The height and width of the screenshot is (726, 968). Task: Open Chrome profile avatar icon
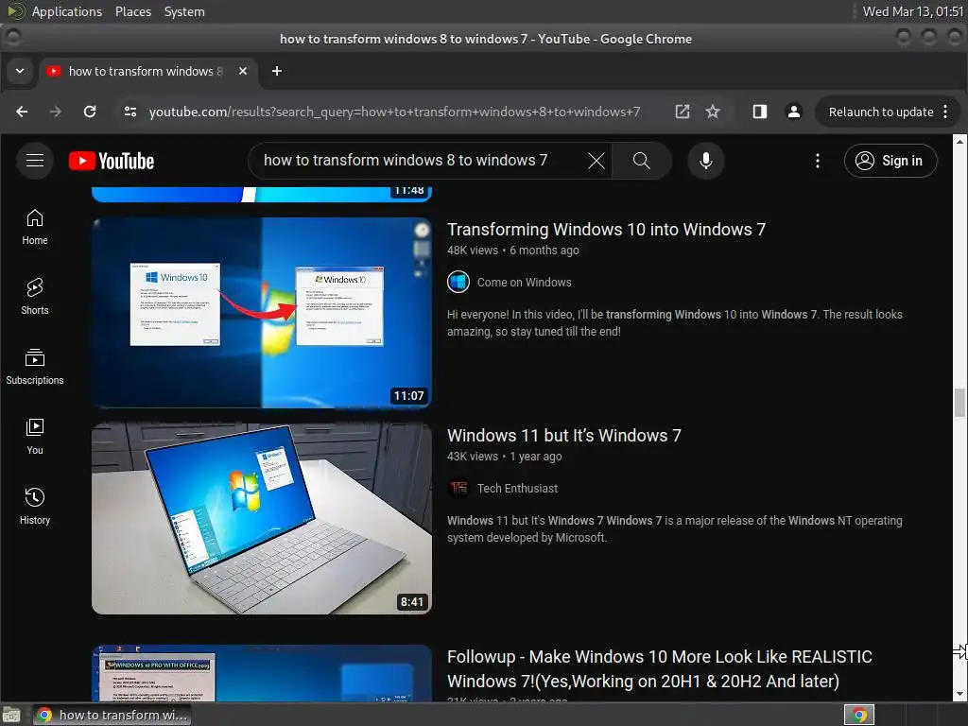click(x=794, y=112)
